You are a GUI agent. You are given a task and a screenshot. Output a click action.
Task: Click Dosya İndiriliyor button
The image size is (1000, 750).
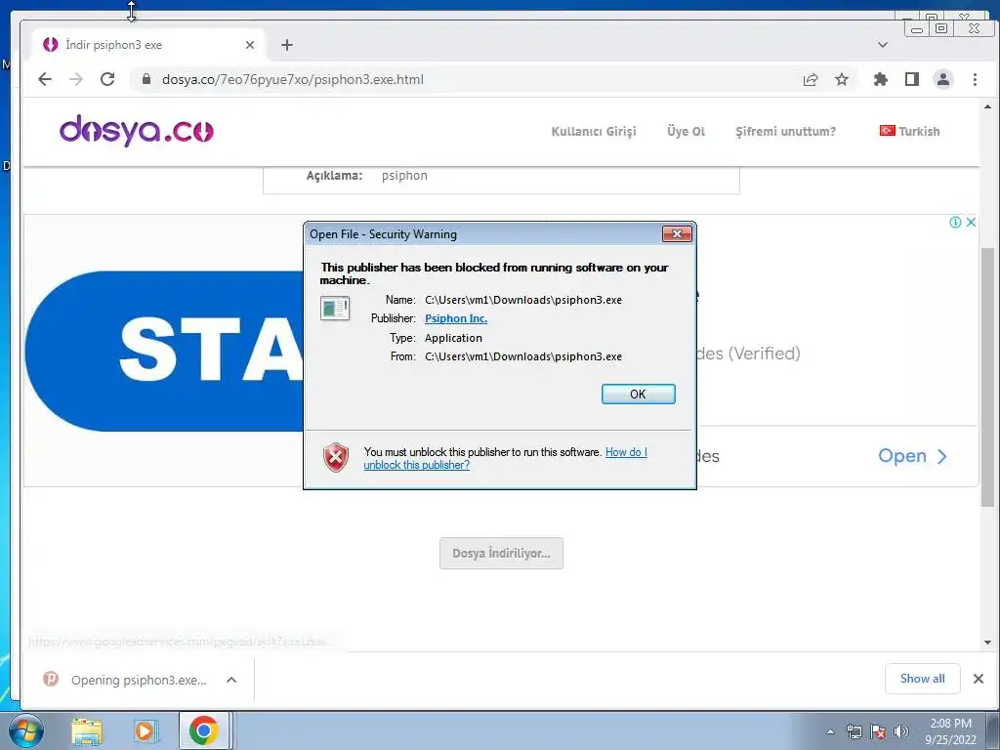coord(501,553)
